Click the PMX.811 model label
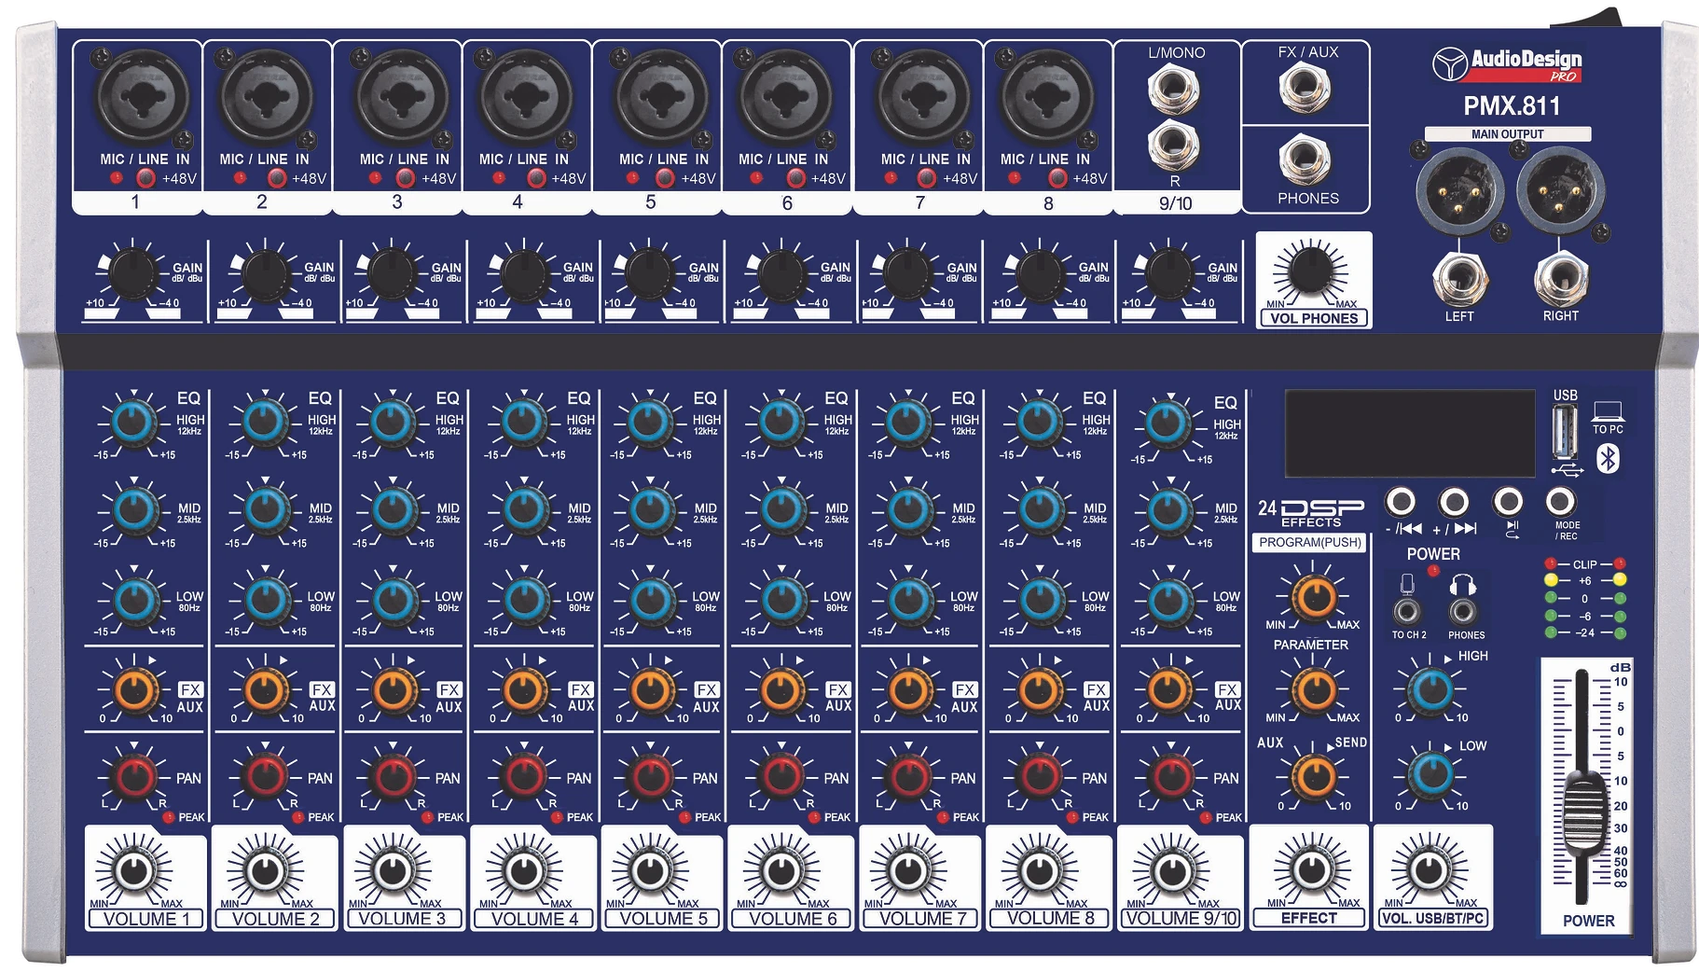Image resolution: width=1699 pixels, height=972 pixels. pos(1511,106)
